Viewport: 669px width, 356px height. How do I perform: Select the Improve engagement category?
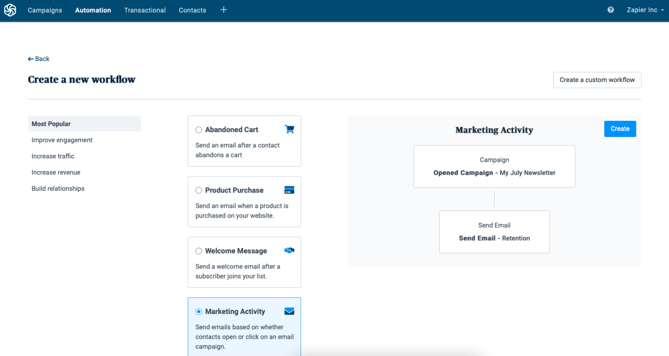pyautogui.click(x=62, y=140)
